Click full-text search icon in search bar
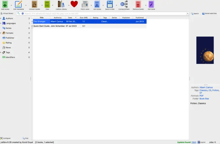This screenshot has height=144, width=220. pos(19,13)
